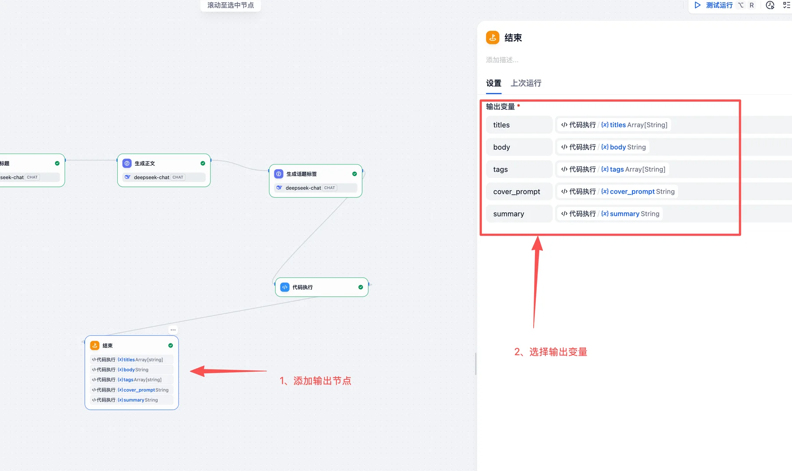Edit the cover_prompt variable name field
The height and width of the screenshot is (471, 792).
click(519, 191)
